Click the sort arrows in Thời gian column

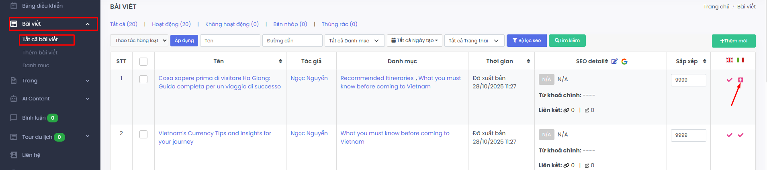pyautogui.click(x=528, y=61)
